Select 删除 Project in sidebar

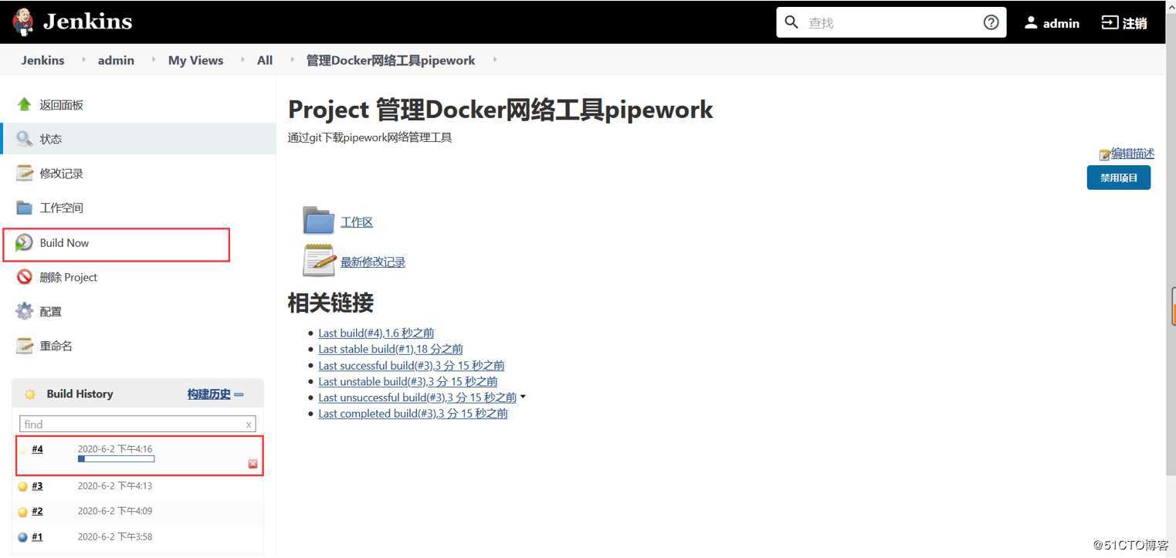click(x=69, y=277)
